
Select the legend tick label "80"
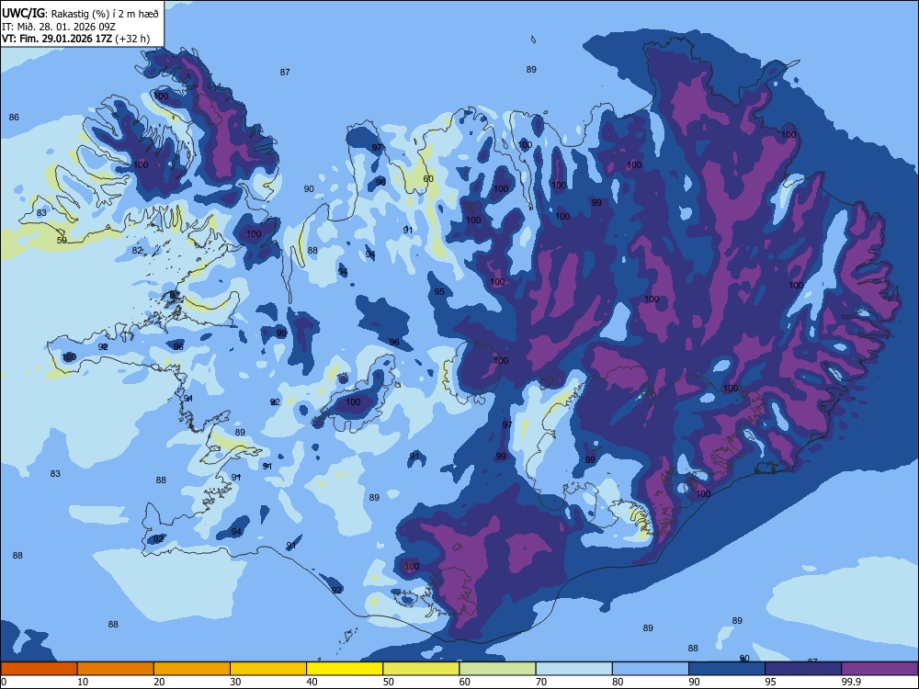click(618, 682)
